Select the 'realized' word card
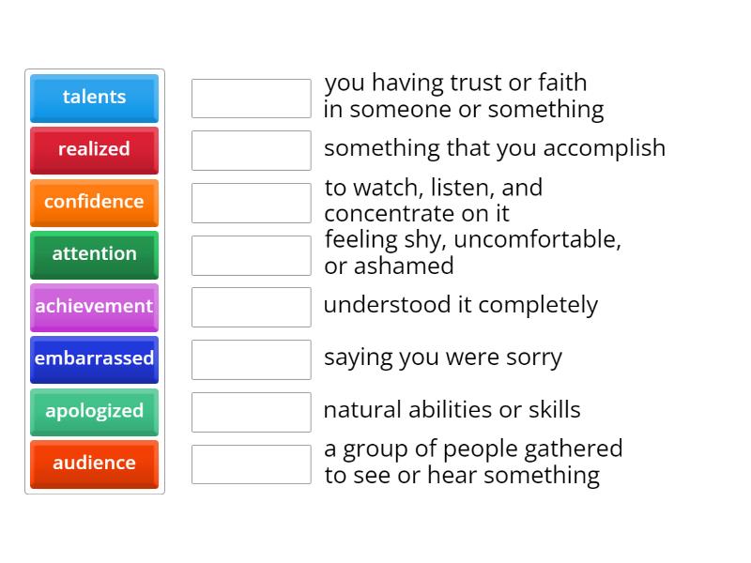Image resolution: width=751 pixels, height=563 pixels. (94, 150)
